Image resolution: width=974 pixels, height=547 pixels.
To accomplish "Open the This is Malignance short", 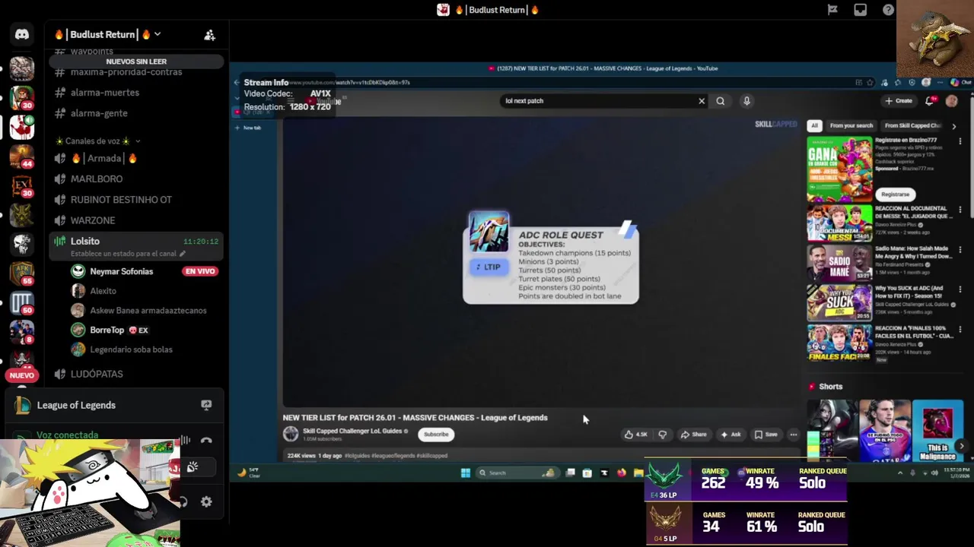I will coord(937,430).
